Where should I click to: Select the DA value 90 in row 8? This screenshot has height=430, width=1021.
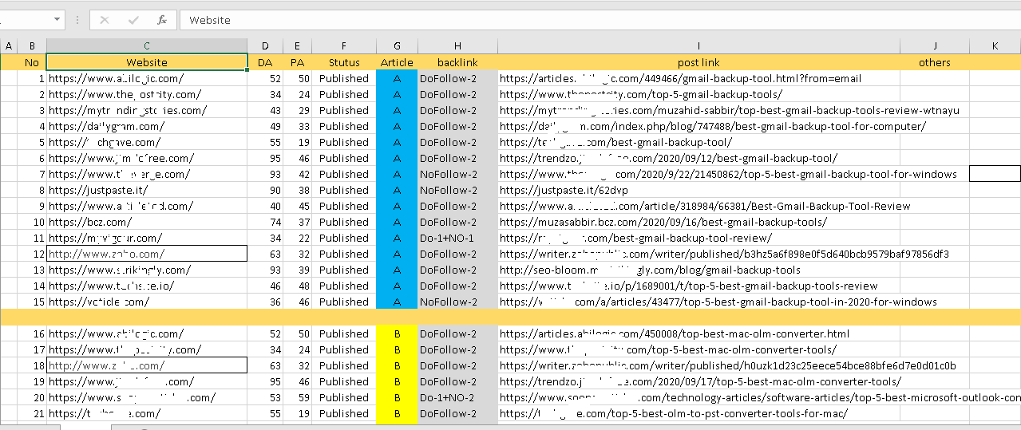tap(265, 190)
